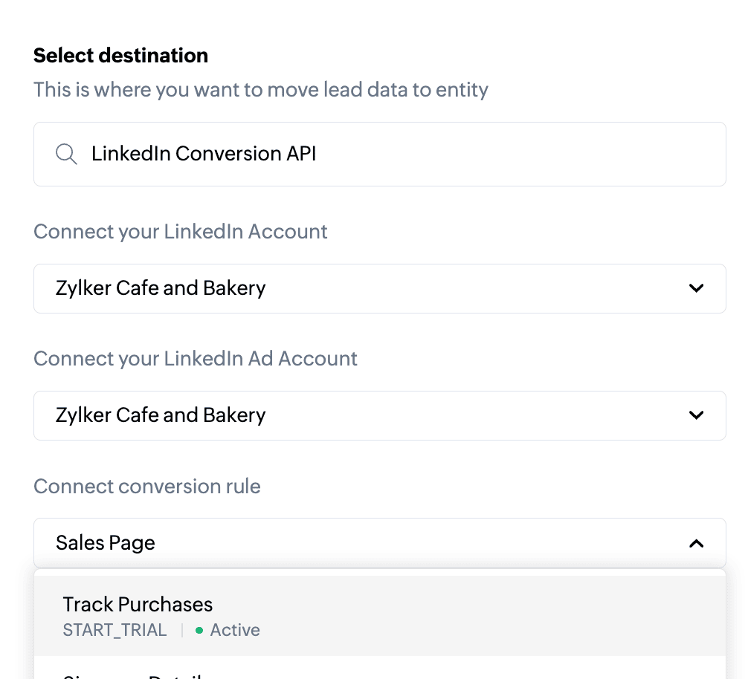This screenshot has height=679, width=748.
Task: Click the Connect your LinkedIn Account label
Action: (181, 231)
